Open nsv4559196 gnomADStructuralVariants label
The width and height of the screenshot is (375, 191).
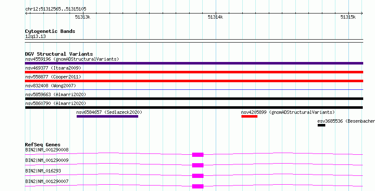coord(72,59)
